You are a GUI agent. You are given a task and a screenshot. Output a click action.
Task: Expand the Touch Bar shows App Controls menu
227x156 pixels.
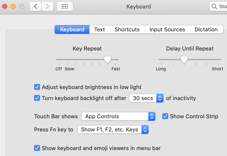coord(118,116)
